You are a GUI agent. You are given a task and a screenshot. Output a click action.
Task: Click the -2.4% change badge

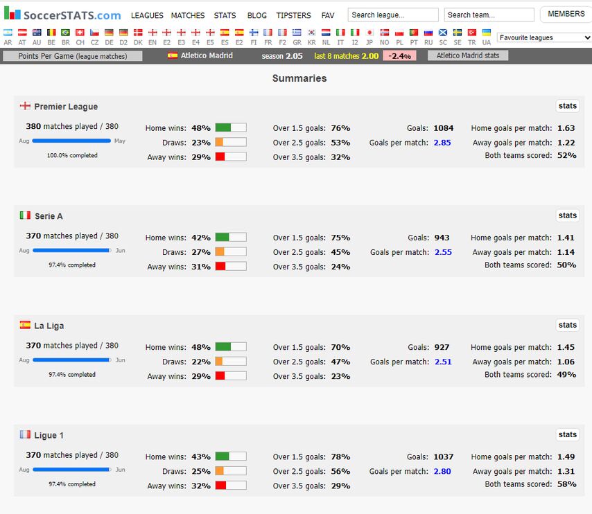[399, 56]
